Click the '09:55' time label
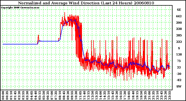 [x=72, y=95]
